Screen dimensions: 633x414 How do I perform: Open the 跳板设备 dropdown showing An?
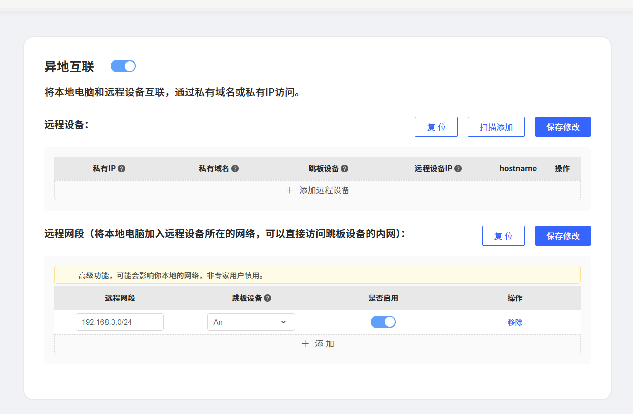251,322
